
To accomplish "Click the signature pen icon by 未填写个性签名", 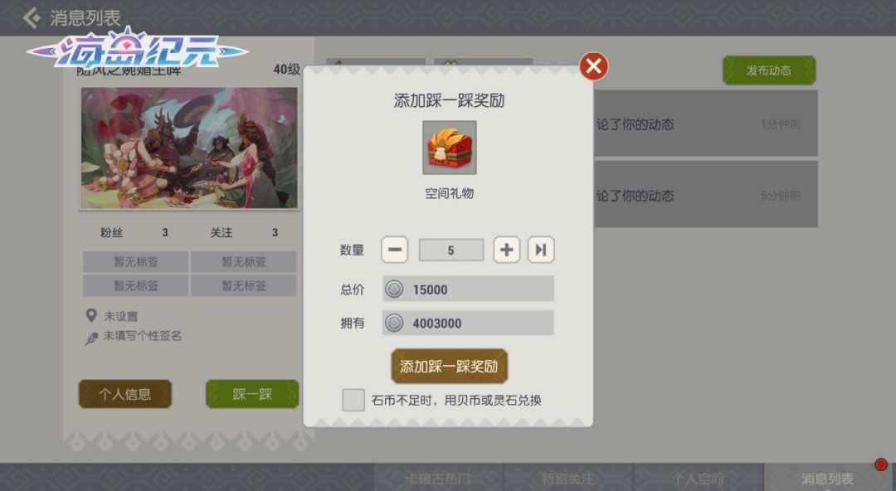I will [x=91, y=338].
